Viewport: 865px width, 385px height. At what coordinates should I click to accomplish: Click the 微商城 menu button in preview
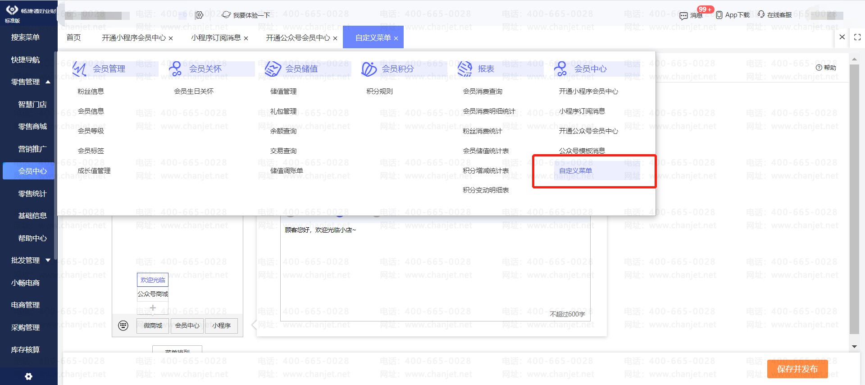tap(153, 325)
